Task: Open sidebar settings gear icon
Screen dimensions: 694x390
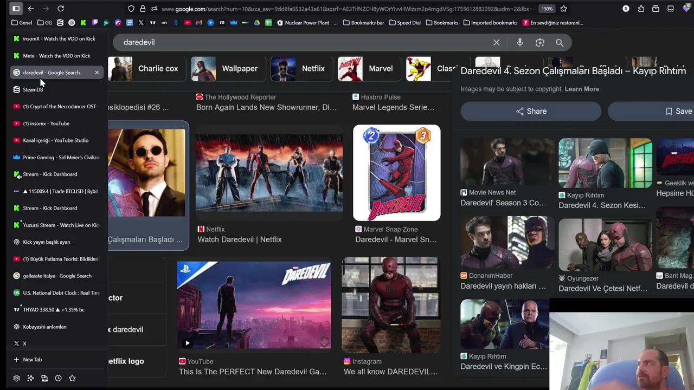Action: pos(16,378)
